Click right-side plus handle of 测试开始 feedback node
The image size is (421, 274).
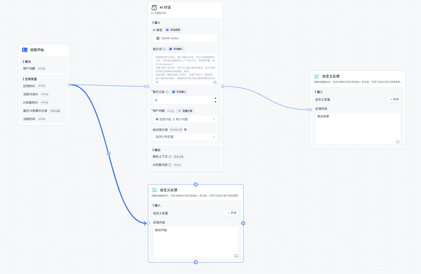243,223
